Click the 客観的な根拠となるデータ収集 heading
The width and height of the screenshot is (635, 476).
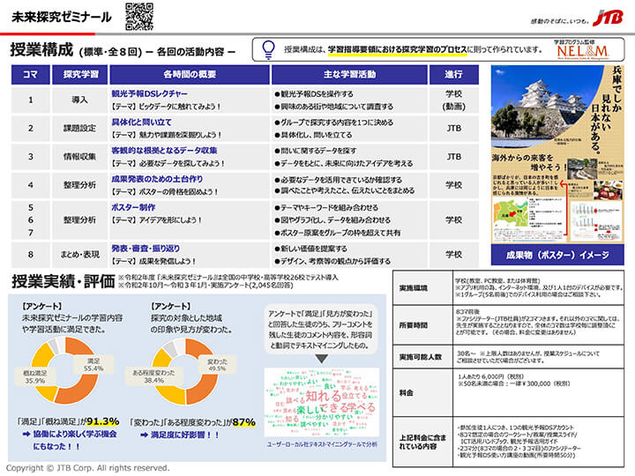(x=164, y=150)
